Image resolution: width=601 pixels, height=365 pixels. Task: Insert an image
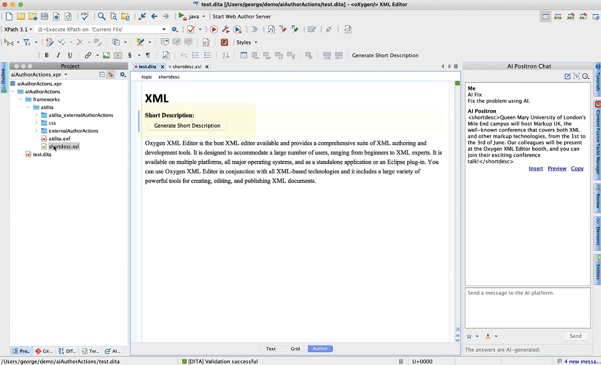pyautogui.click(x=106, y=55)
